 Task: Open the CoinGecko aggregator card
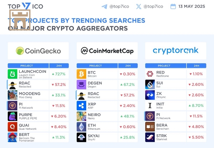pos(38,51)
